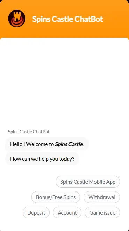Click the red swirl rings in the logo
This screenshot has height=231, width=129.
17,22
